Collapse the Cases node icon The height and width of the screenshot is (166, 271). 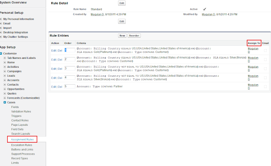5,102
